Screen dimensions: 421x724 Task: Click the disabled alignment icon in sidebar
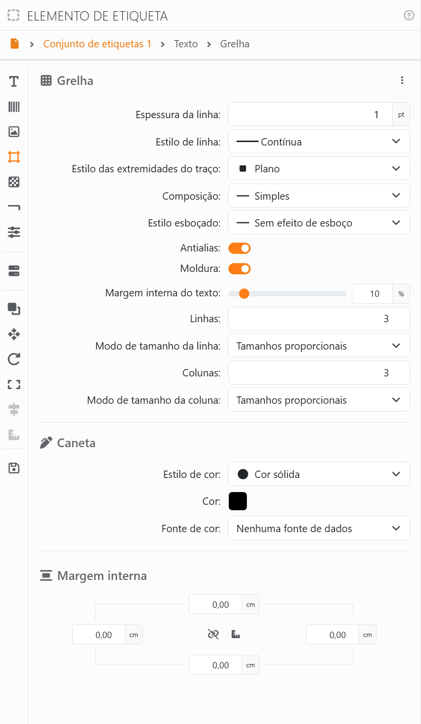point(14,410)
